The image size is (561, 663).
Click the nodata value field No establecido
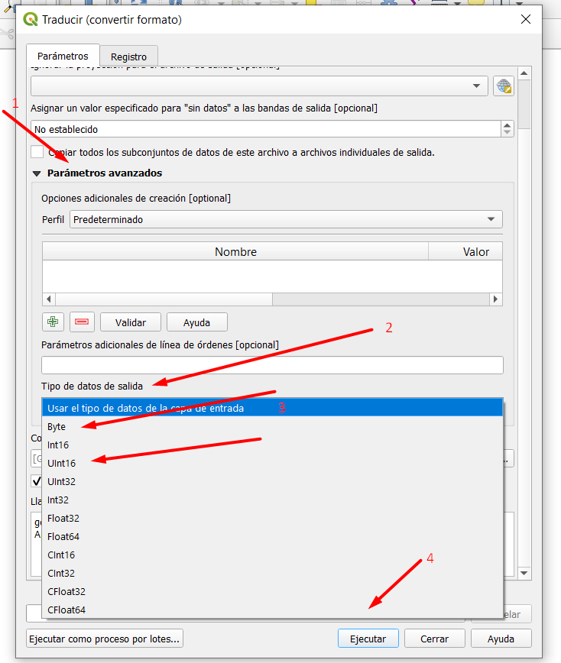click(266, 129)
